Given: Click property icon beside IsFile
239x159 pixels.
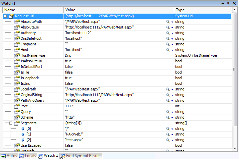Looking at the screenshot, I should (x=17, y=73).
